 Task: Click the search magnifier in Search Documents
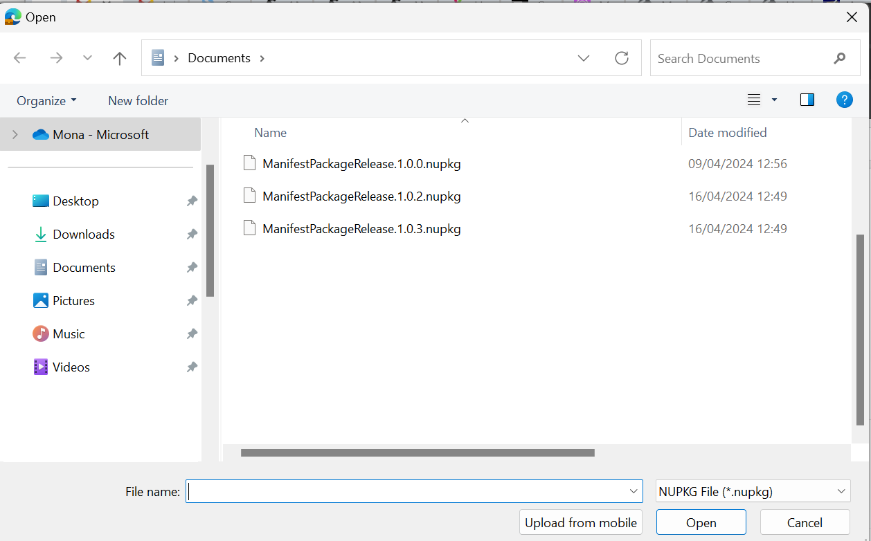click(839, 58)
